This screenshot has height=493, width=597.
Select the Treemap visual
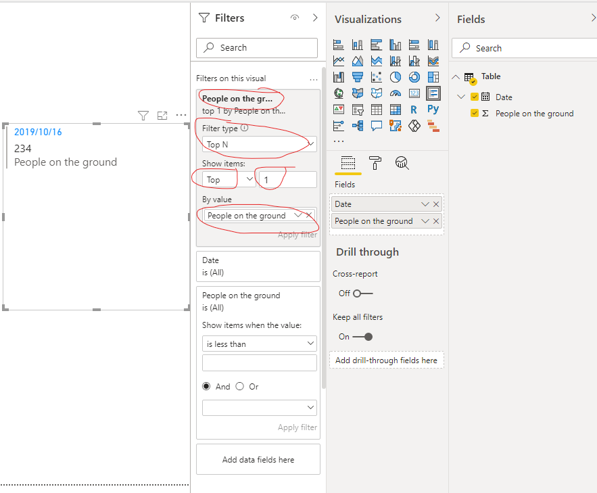pyautogui.click(x=433, y=77)
